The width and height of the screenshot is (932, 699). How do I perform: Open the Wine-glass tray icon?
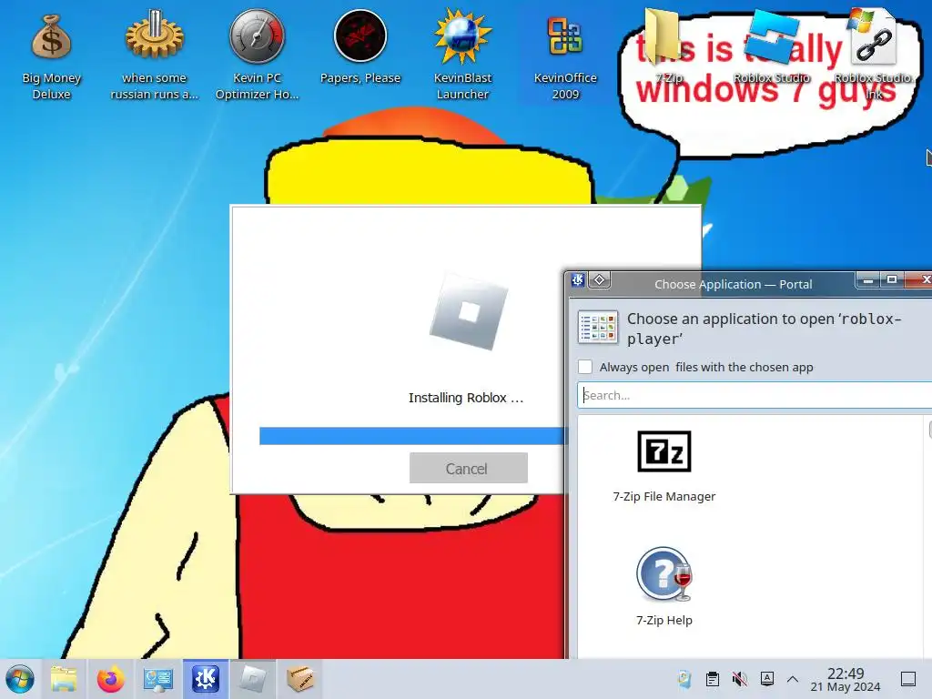tap(684, 679)
